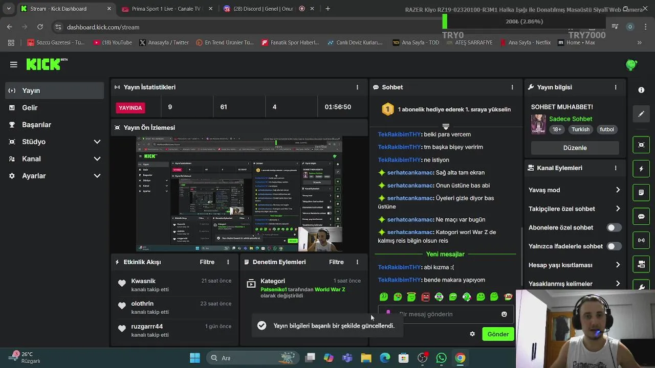Viewport: 655px width, 368px height.
Task: Select Gelir in the sidebar
Action: click(x=54, y=108)
